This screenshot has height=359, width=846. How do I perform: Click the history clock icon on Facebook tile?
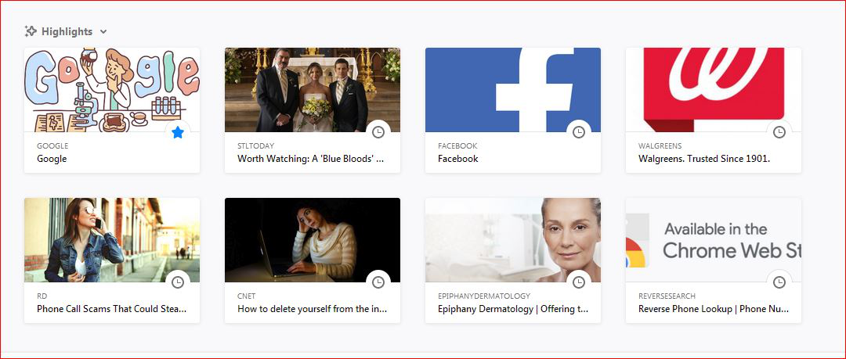click(579, 132)
